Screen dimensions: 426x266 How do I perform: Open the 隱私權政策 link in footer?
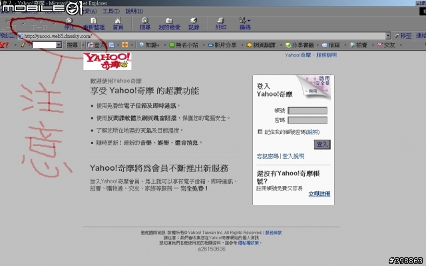(248, 243)
